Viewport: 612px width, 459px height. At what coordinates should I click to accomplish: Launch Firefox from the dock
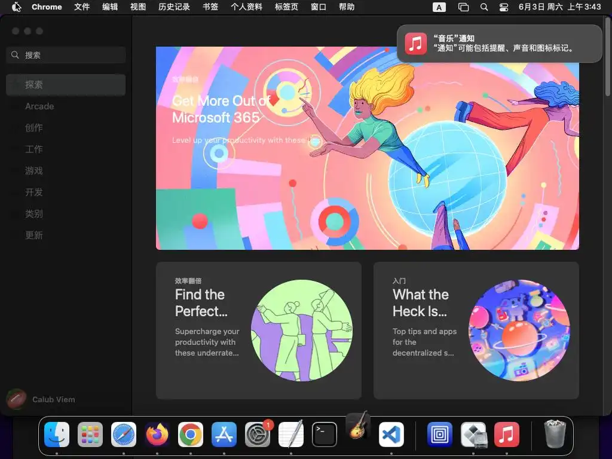[x=157, y=434]
